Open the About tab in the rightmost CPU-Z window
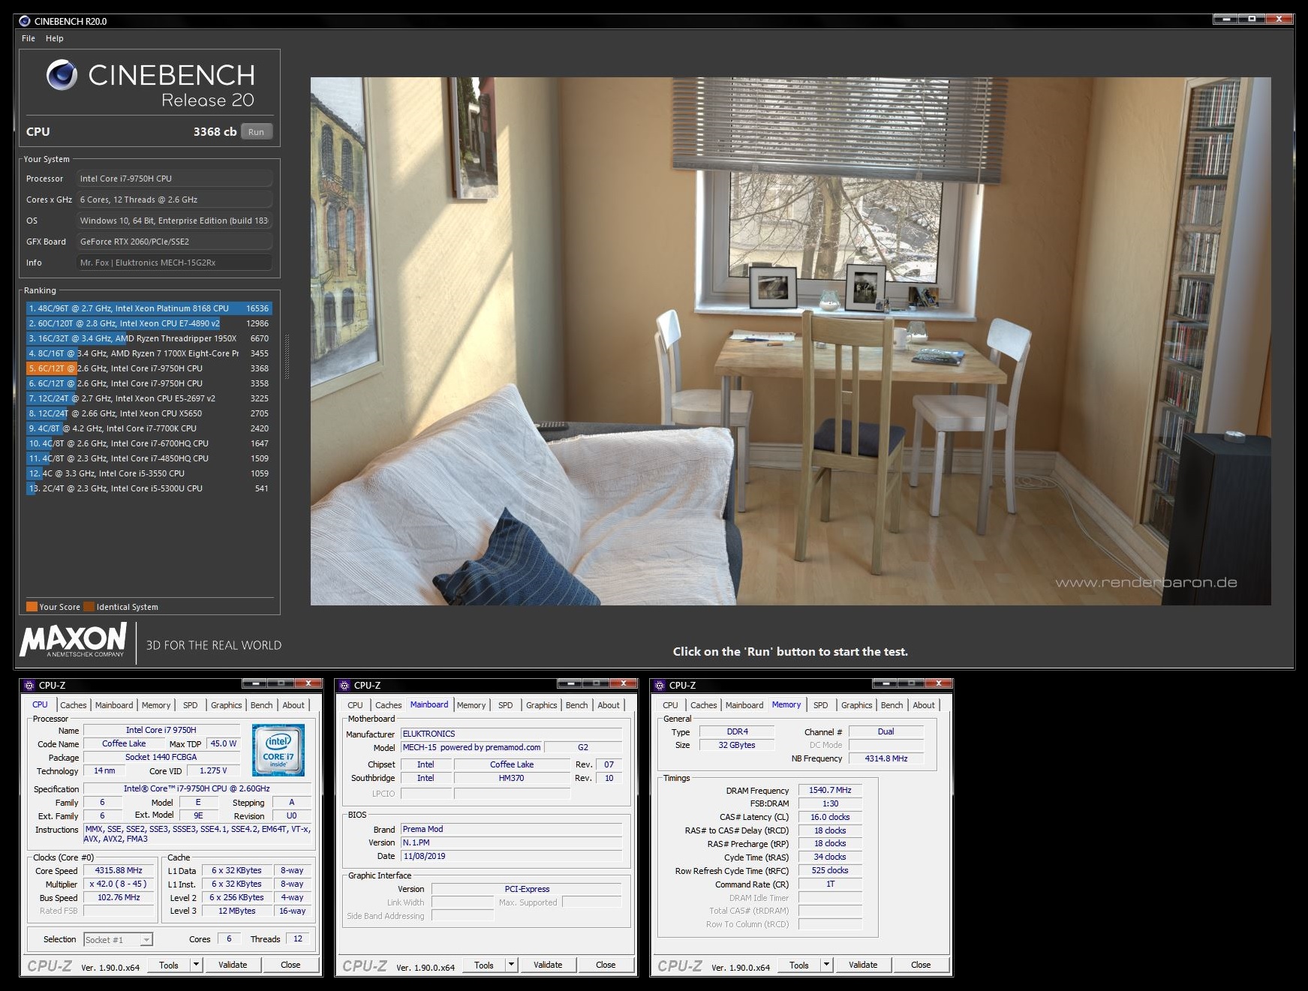1308x991 pixels. [x=924, y=705]
